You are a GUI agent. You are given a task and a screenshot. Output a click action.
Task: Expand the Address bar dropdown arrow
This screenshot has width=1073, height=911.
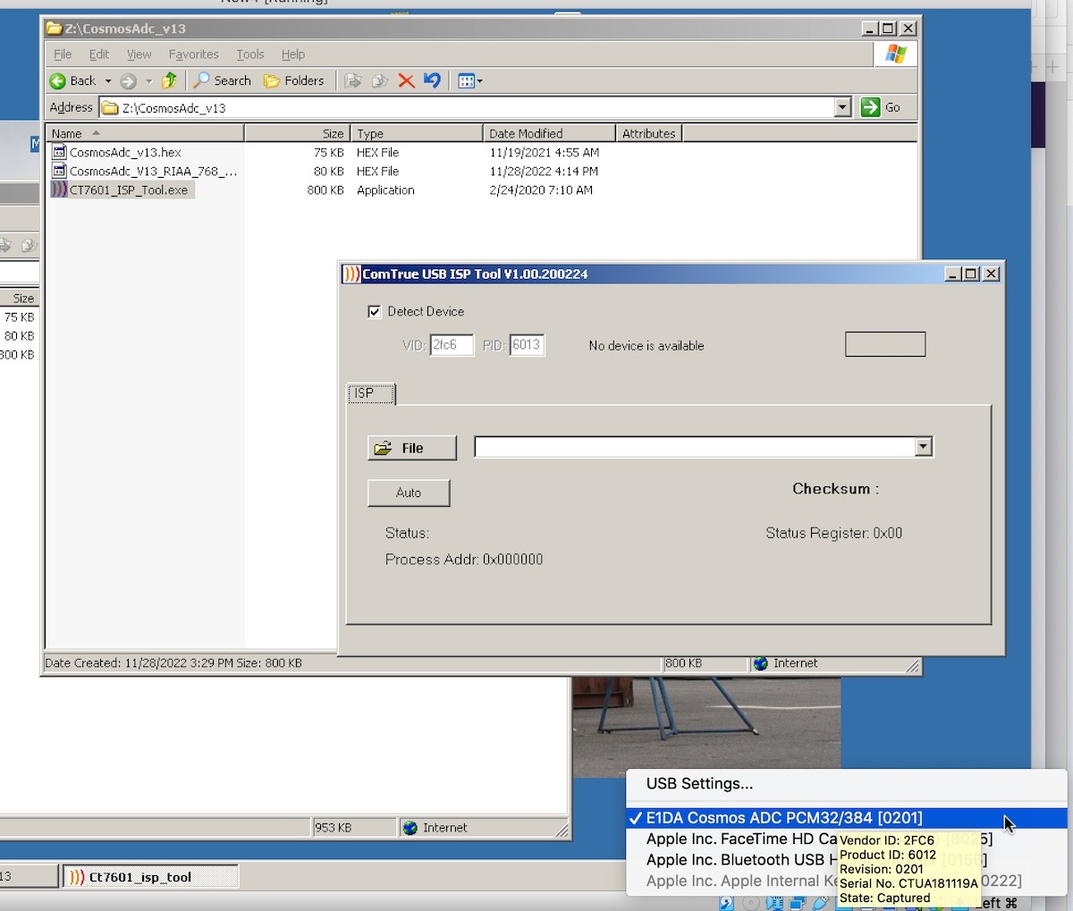[x=842, y=107]
